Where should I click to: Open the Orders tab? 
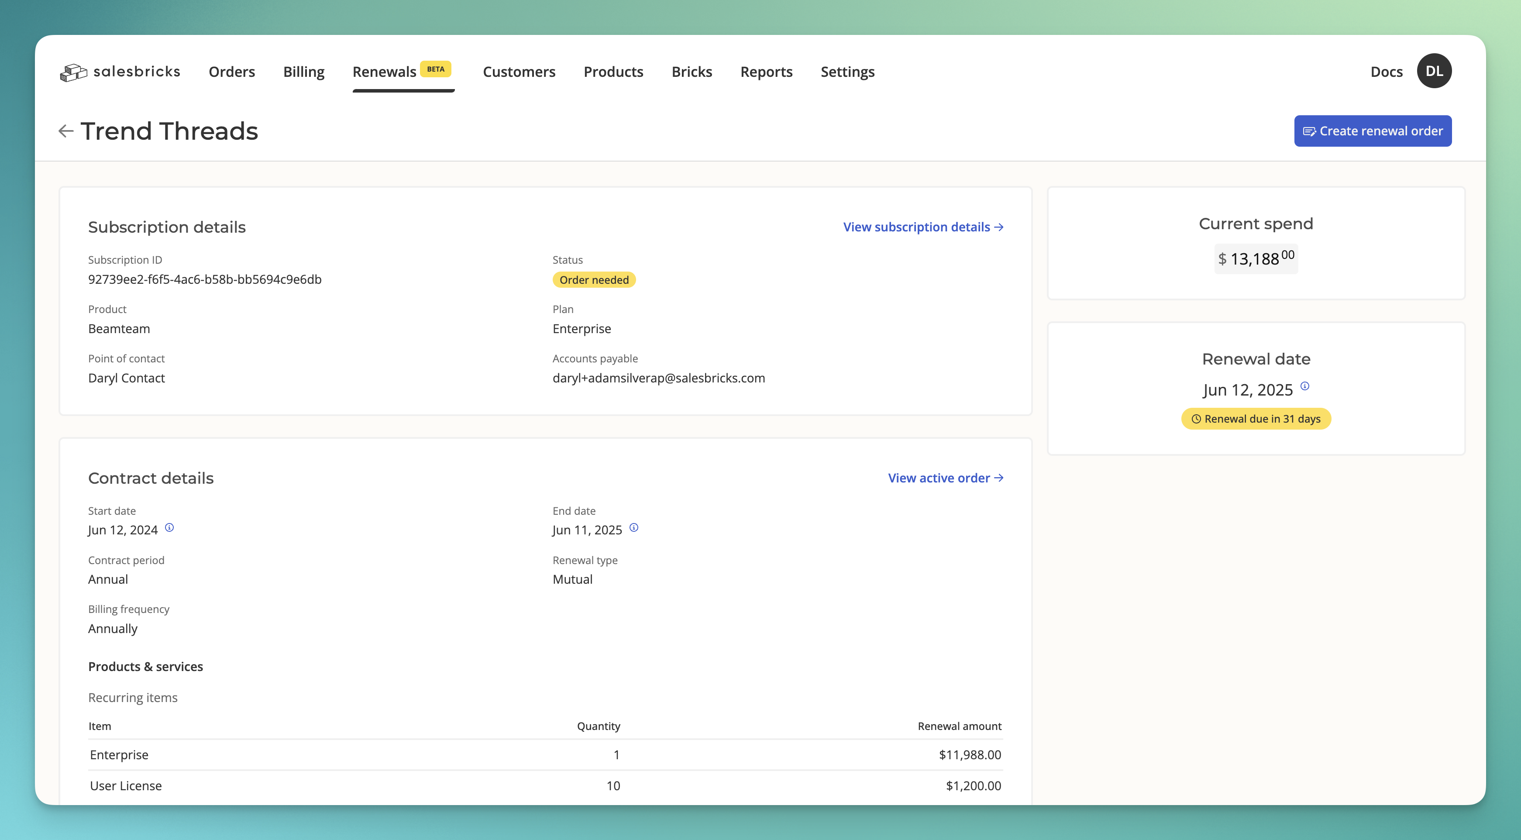coord(231,72)
